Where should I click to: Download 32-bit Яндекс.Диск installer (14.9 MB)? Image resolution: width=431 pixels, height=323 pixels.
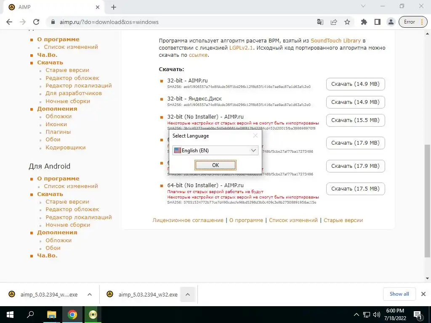tap(355, 102)
